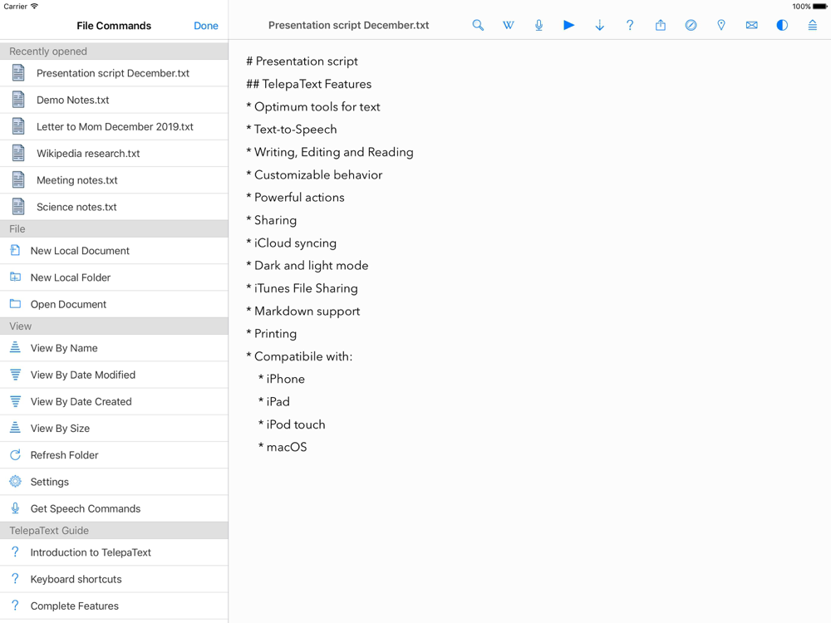Tap the rightmost toolbar lines icon
This screenshot has height=623, width=831.
[x=812, y=25]
